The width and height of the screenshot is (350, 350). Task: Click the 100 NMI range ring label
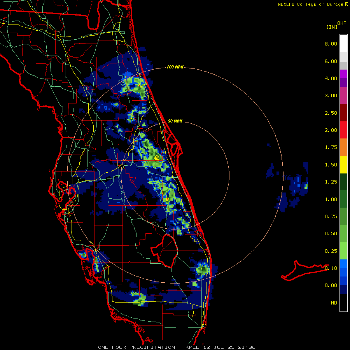(175, 67)
